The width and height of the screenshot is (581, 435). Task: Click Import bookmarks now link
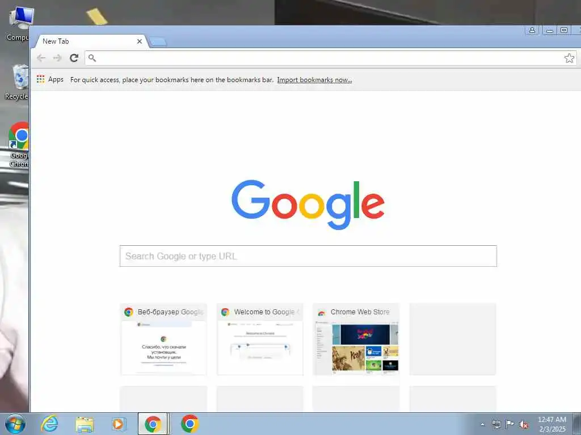pyautogui.click(x=314, y=80)
